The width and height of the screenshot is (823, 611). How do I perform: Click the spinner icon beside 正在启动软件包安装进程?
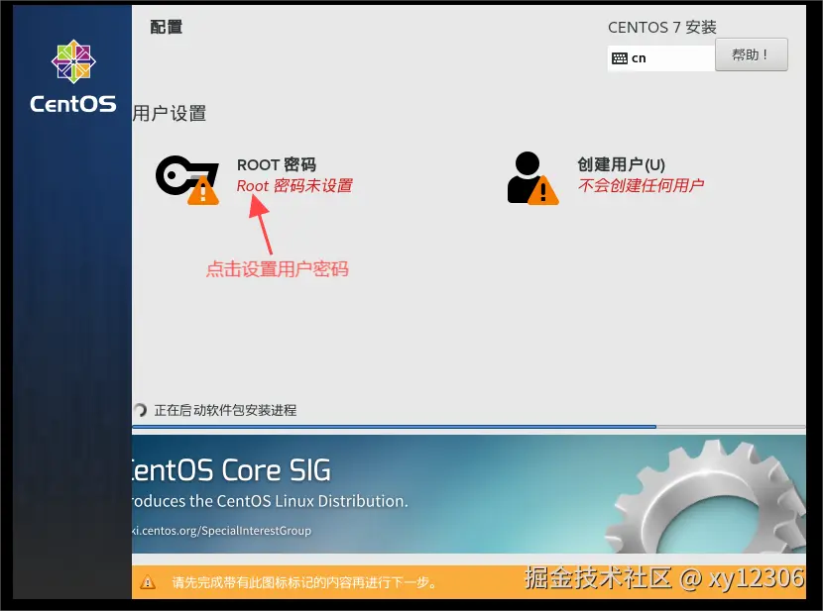tap(140, 410)
